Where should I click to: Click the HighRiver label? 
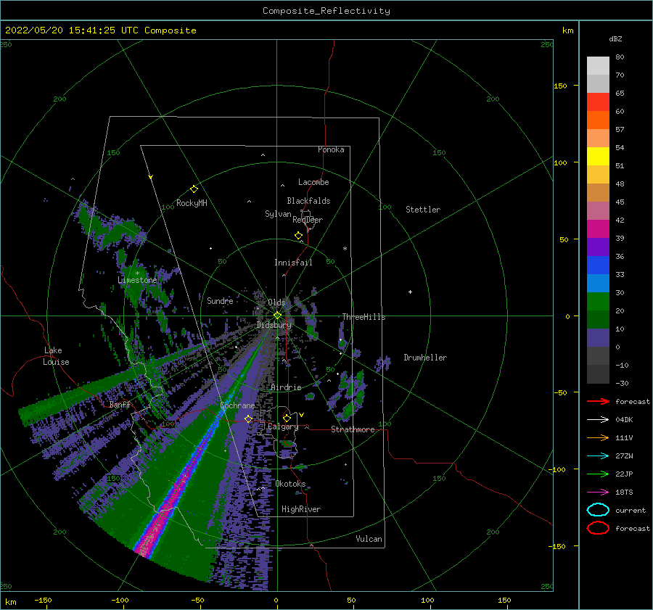[x=301, y=509]
